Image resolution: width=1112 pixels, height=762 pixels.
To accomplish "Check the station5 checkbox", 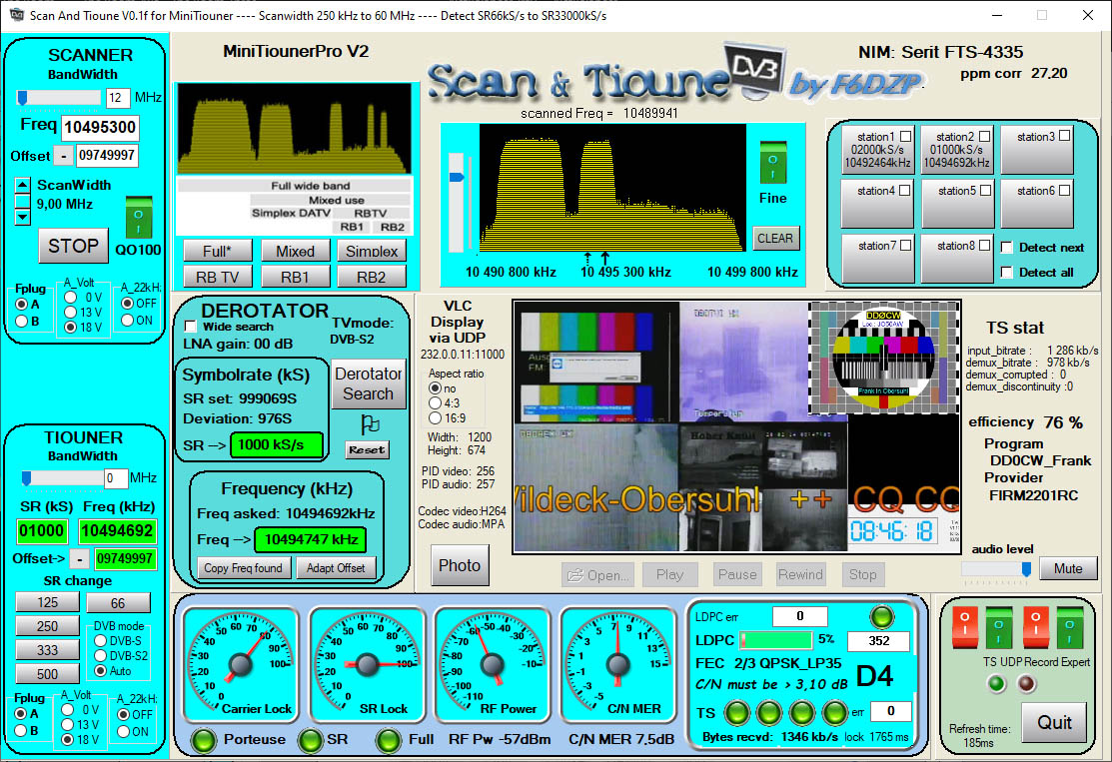I will pyautogui.click(x=985, y=191).
